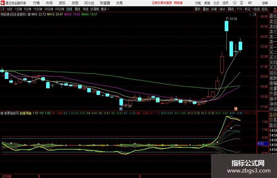Click the panel toggle icon beside the diamond
The width and height of the screenshot is (277, 178).
[x=254, y=15]
